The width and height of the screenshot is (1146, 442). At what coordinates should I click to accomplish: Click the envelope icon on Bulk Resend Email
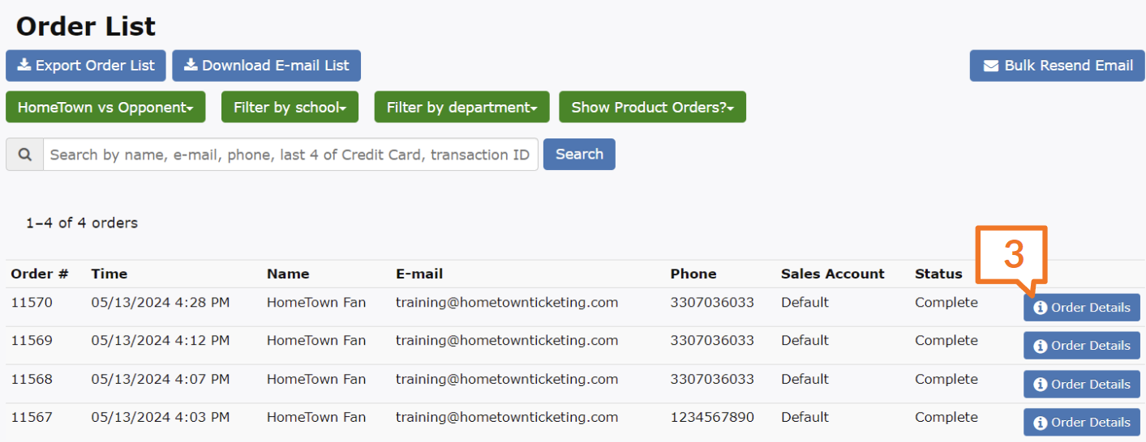[990, 66]
